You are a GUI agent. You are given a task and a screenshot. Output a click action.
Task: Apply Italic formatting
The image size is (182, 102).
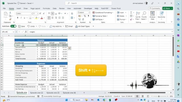tap(21, 18)
